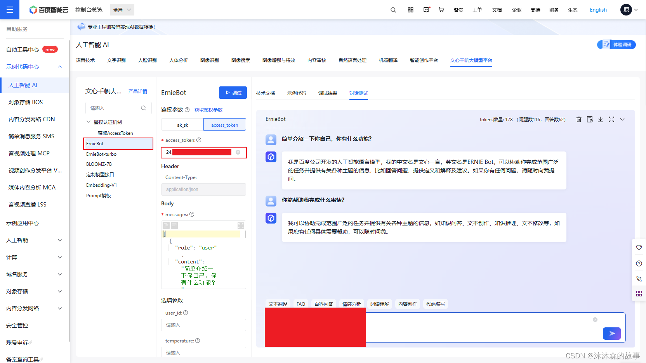Click the 调试 debug button

(x=233, y=93)
